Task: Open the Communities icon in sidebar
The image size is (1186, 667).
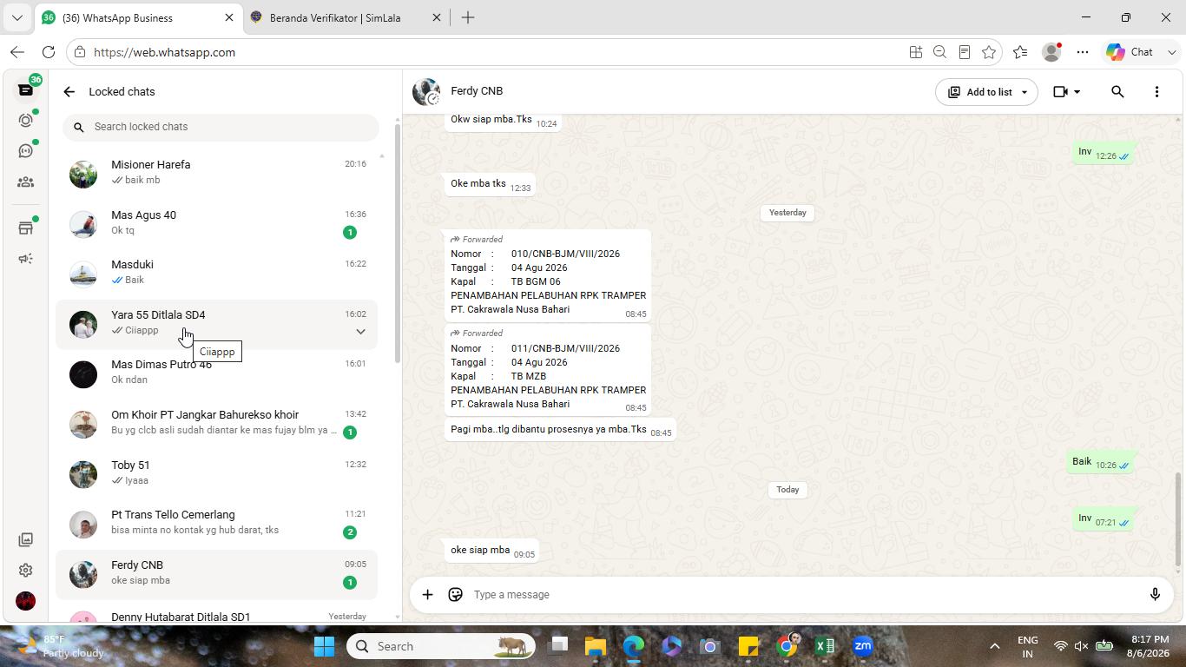Action: (25, 182)
